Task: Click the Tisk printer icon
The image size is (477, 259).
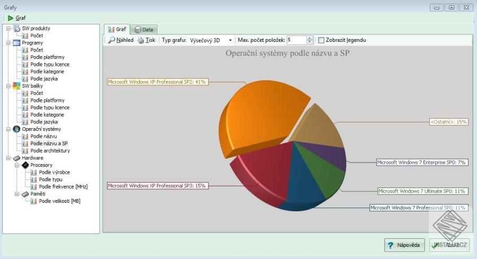Action: [x=140, y=40]
